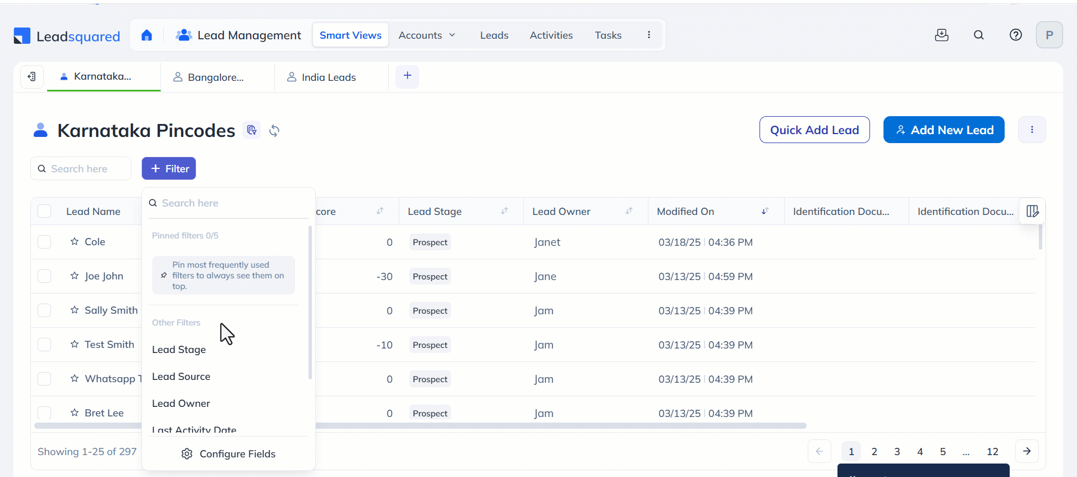
Task: Check the box for Test Smith
Action: click(44, 345)
